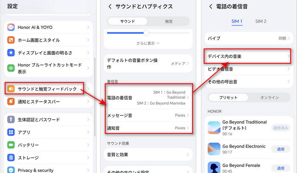Screen dimensions: 297x173
Task: Apply Go Beyond Electronic with 適用 button
Action: [280, 149]
